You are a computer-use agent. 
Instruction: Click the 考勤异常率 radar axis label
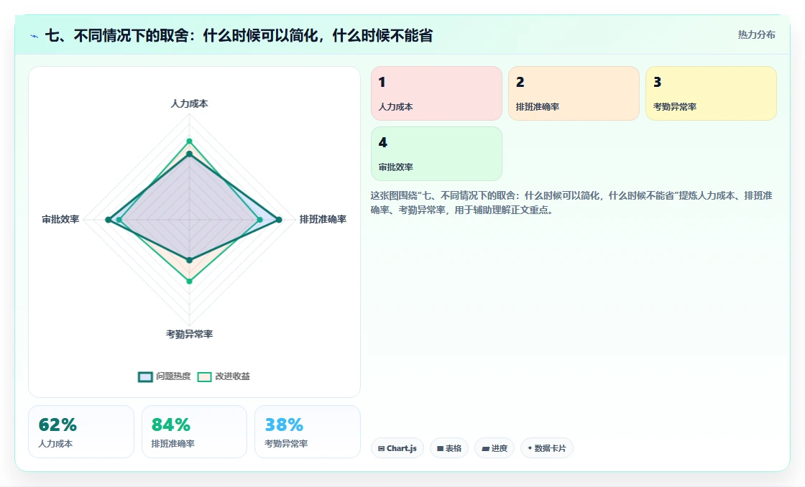(x=189, y=334)
